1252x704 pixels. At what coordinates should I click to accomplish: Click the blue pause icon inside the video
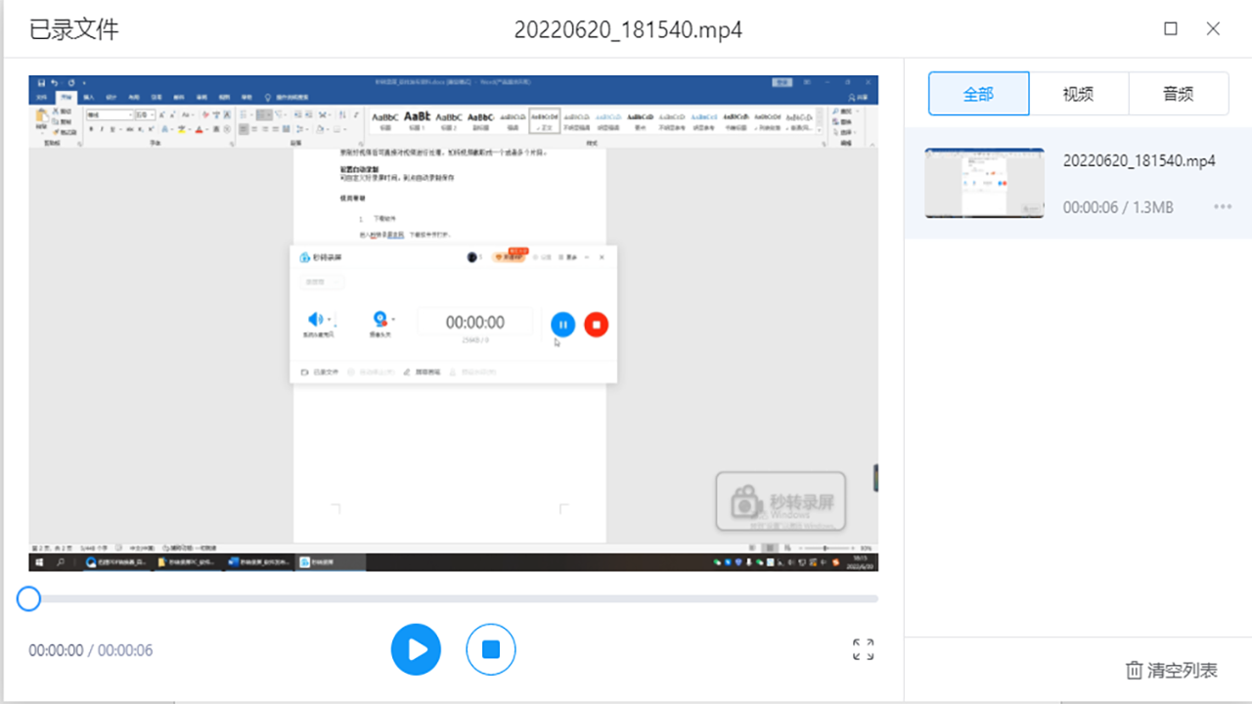pos(563,325)
